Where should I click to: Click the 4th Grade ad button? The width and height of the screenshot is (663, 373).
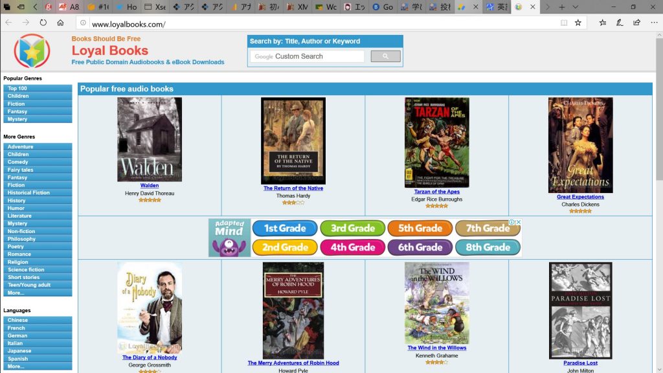[352, 247]
